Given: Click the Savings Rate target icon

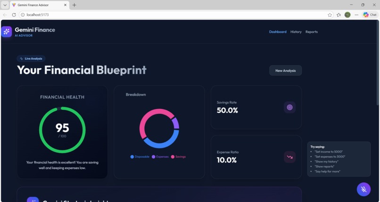Looking at the screenshot, I should click(x=289, y=108).
